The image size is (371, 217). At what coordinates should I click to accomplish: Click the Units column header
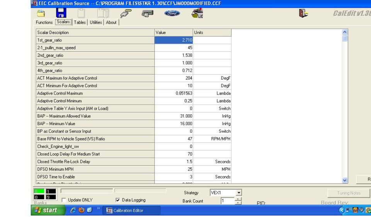[x=212, y=32]
